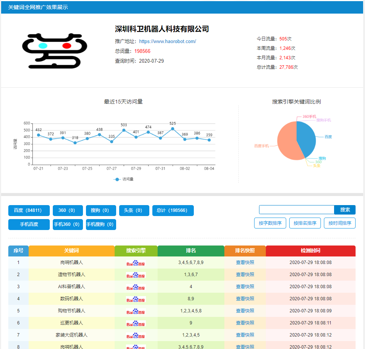Sort the list by 按时间排序
The width and height of the screenshot is (365, 349).
pos(339,223)
